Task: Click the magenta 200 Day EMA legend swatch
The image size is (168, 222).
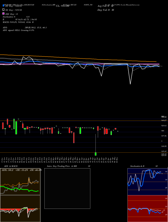Action: (x=4, y=13)
